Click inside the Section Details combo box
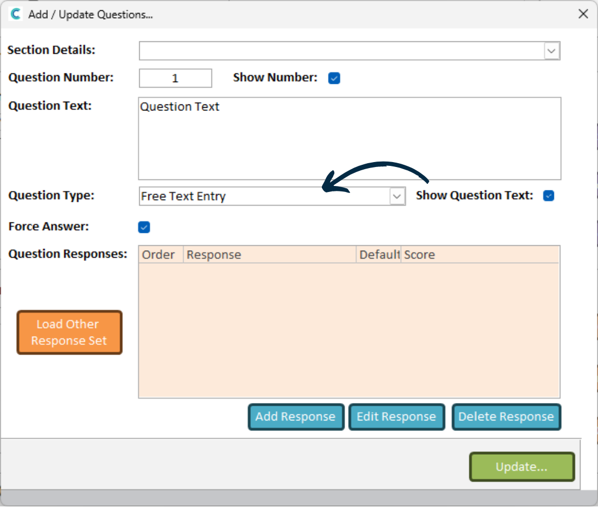Screen dimensions: 598x508 [350, 51]
